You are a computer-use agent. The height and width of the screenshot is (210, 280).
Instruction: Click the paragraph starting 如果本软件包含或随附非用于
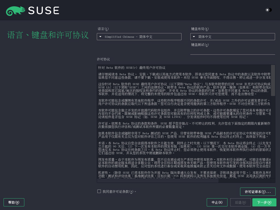pos(185,135)
